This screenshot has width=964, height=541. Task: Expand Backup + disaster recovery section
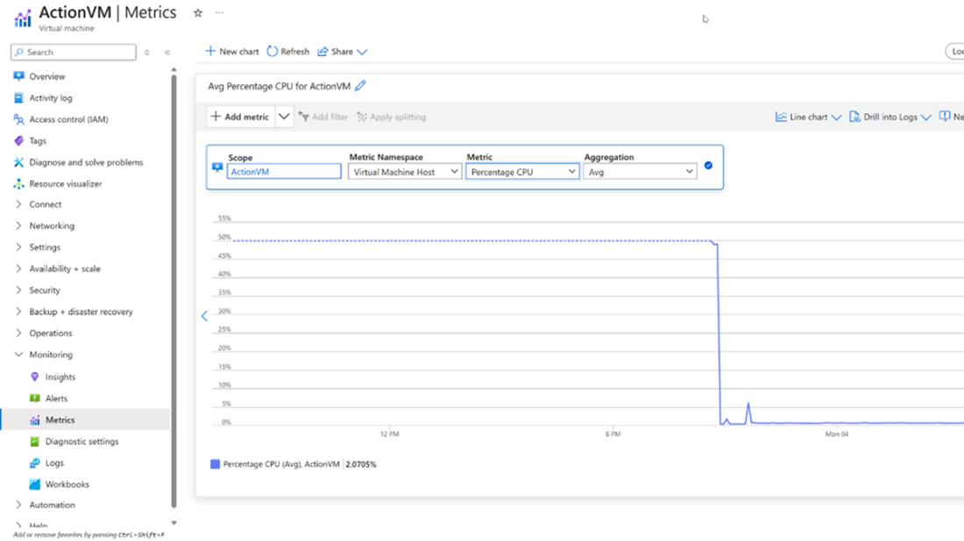pyautogui.click(x=18, y=311)
